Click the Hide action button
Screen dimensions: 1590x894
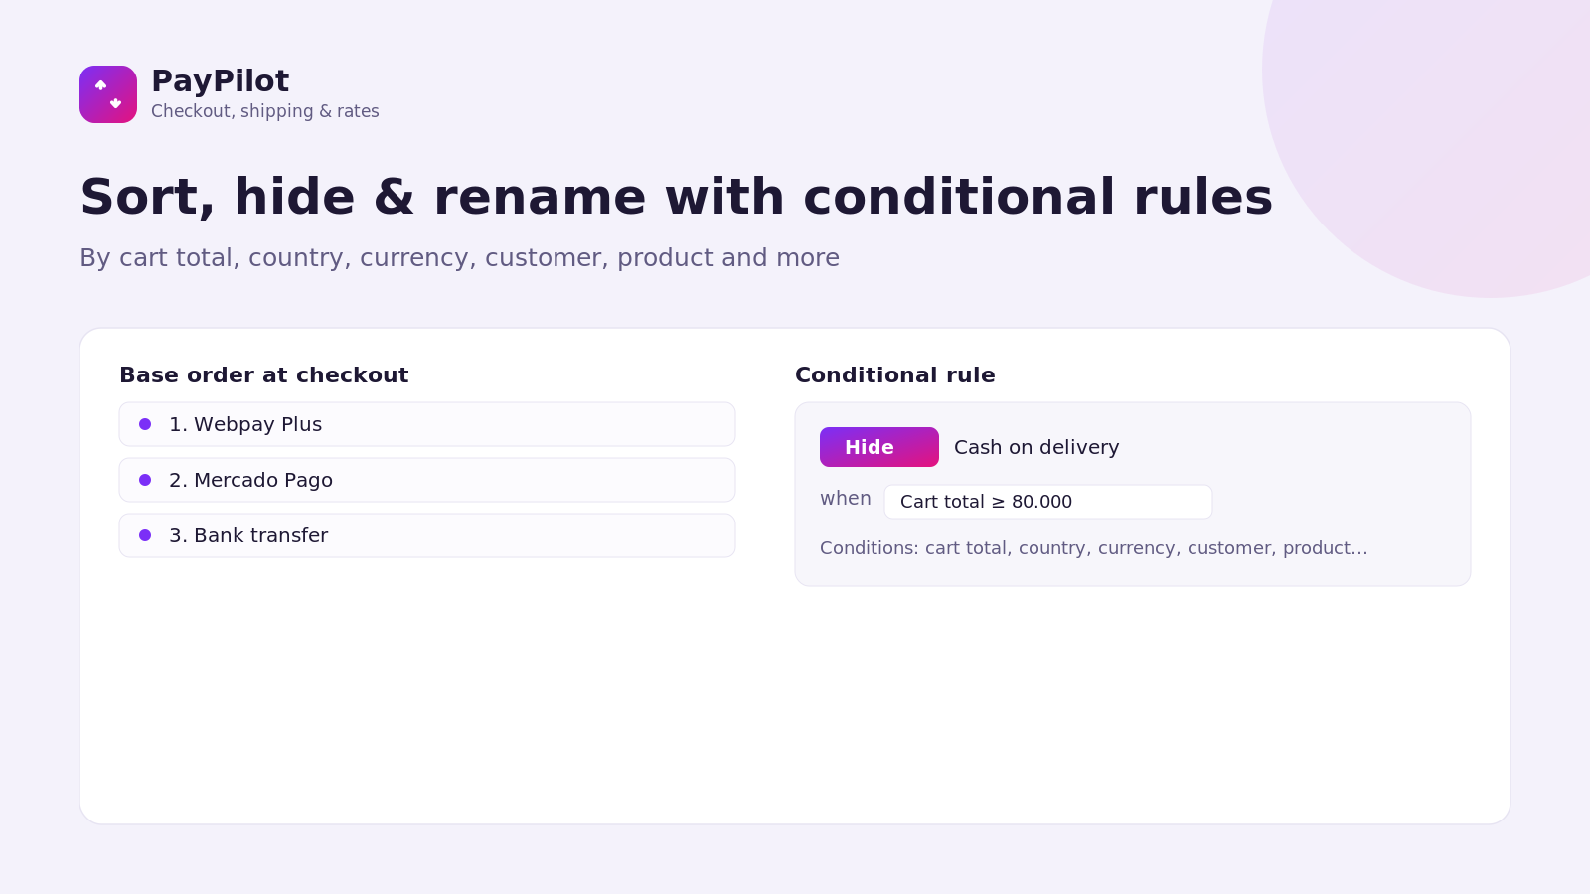[879, 447]
